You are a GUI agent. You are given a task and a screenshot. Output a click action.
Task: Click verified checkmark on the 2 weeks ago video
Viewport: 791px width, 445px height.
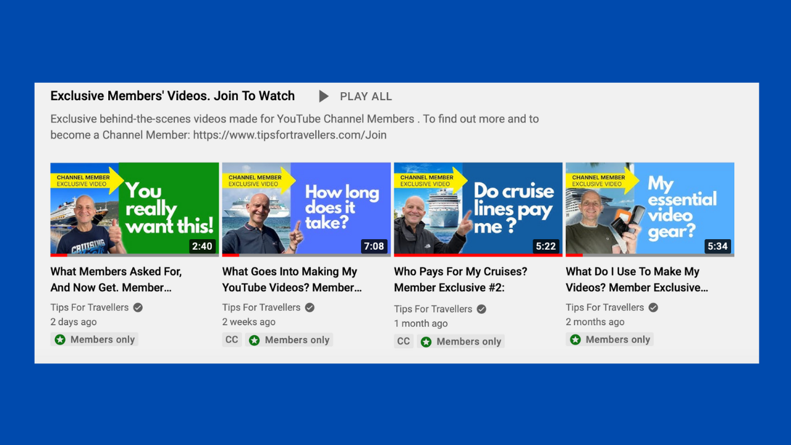pos(310,307)
